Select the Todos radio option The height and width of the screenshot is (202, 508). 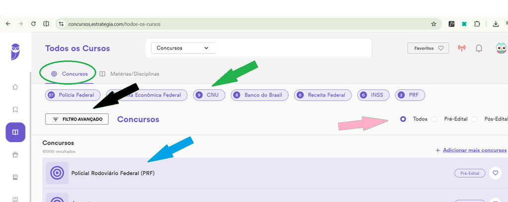click(x=403, y=119)
